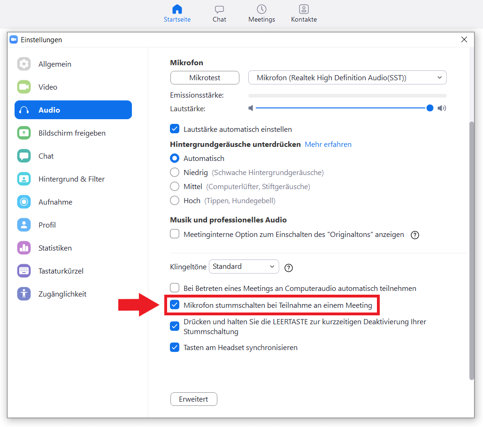Open Bildschirm freigeben settings section
This screenshot has width=483, height=427.
pyautogui.click(x=73, y=133)
